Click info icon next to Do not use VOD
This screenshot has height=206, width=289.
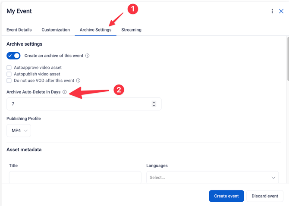79,81
